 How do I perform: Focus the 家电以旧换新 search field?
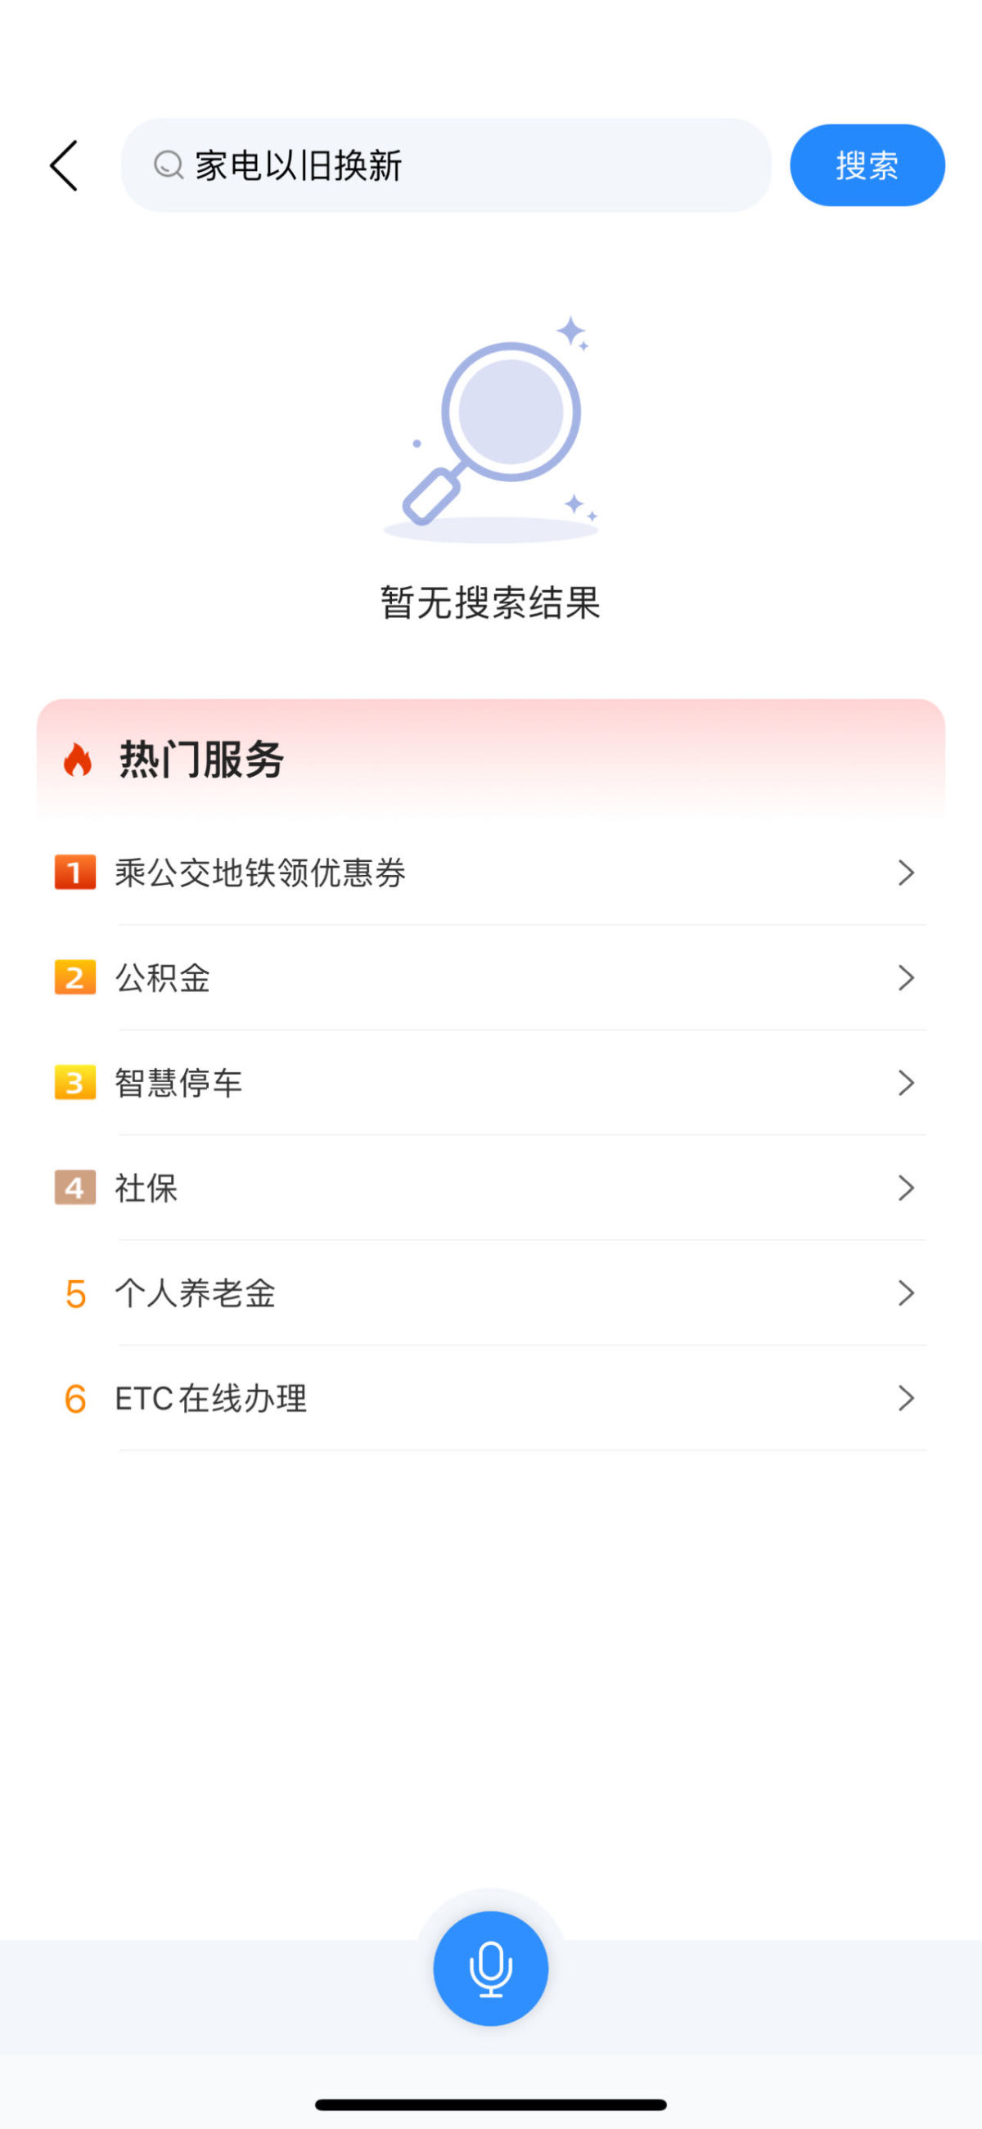tap(480, 165)
